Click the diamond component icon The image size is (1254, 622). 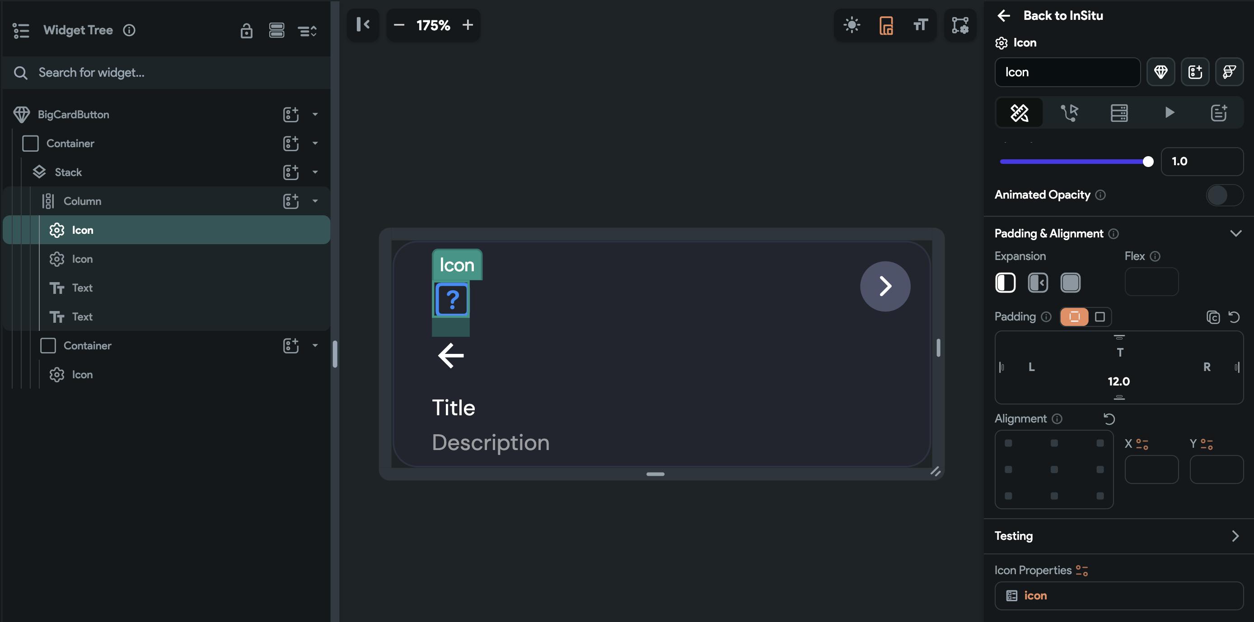coord(1160,73)
